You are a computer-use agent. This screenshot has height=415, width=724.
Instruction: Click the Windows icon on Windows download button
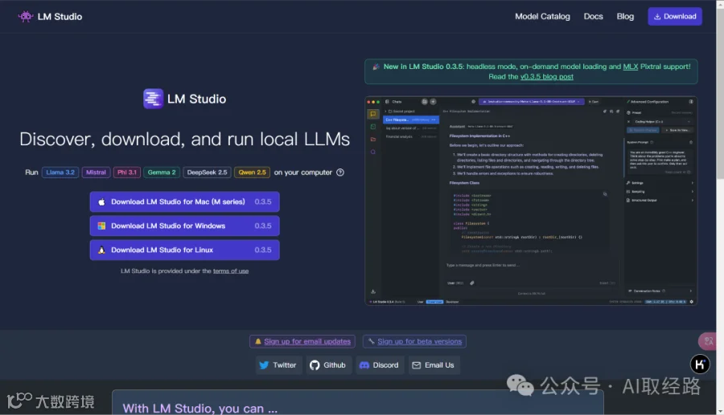(101, 226)
